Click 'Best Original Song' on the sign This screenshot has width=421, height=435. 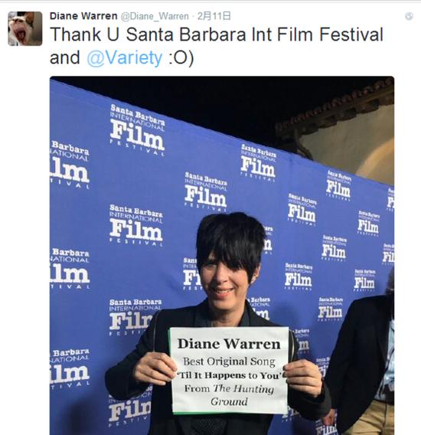(x=229, y=361)
